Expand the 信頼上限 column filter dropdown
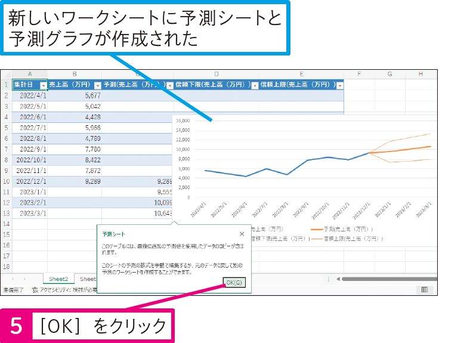 click(340, 85)
